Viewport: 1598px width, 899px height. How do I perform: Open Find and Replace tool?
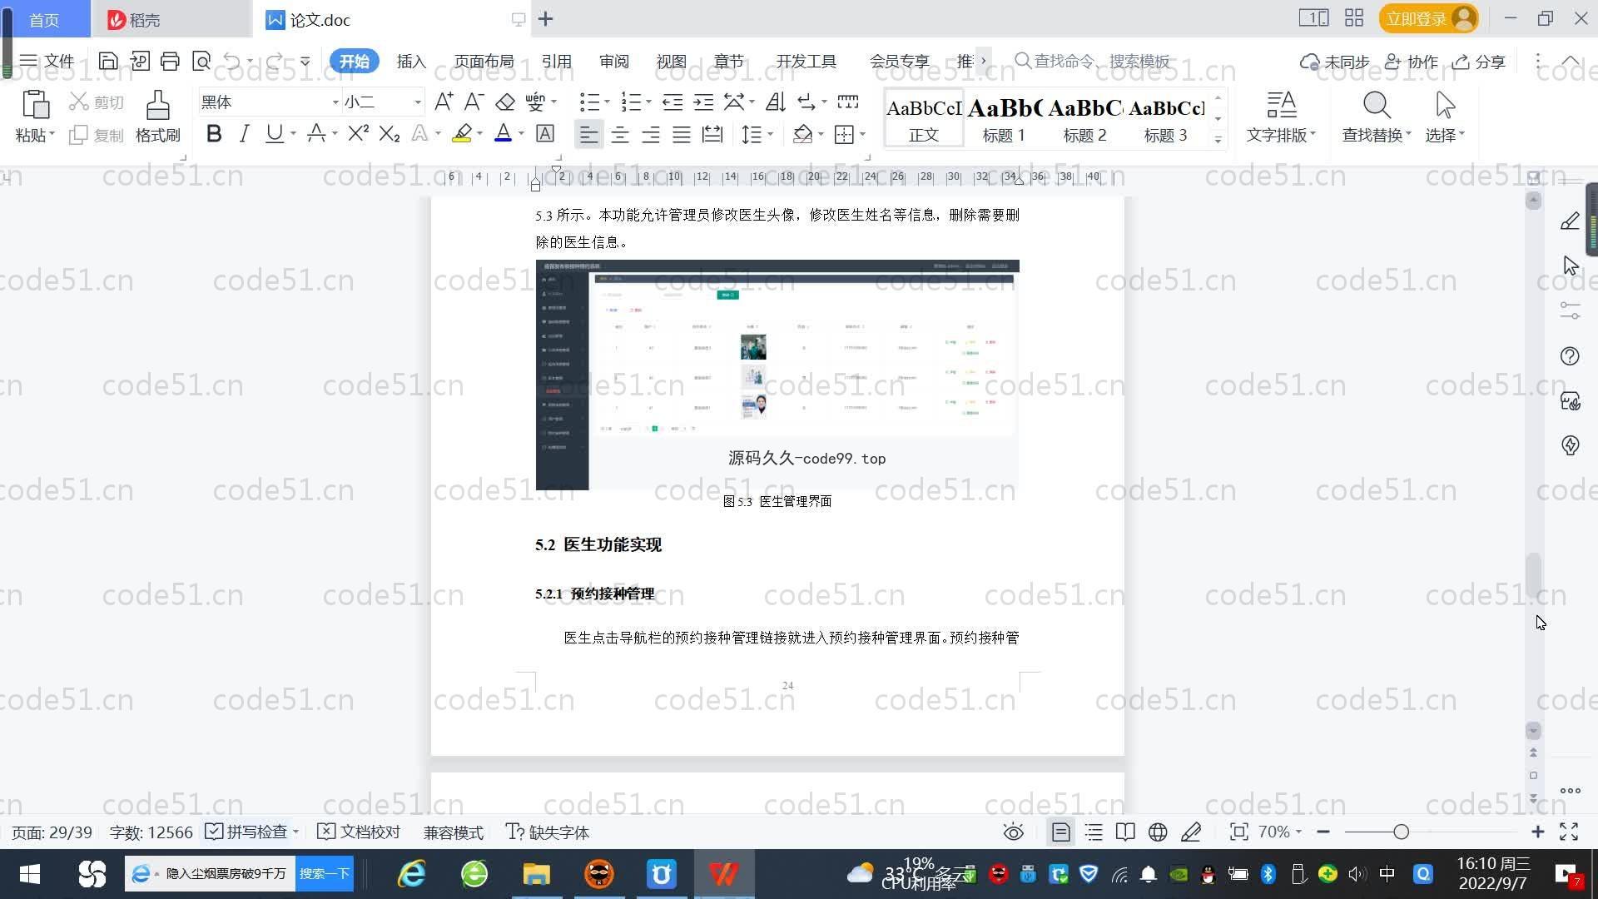(x=1377, y=117)
